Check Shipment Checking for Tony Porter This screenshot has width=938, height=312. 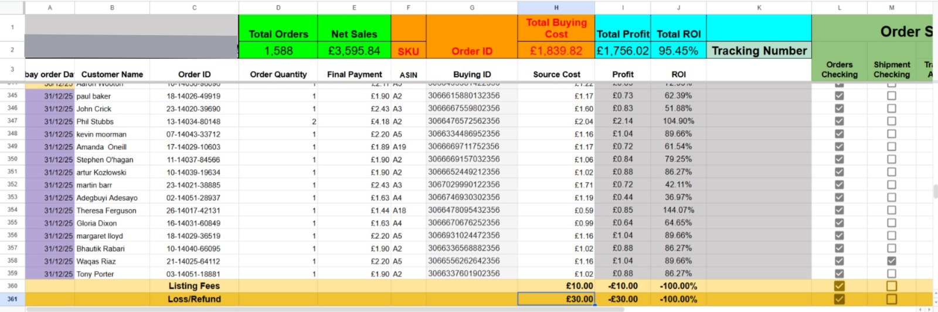coord(891,273)
